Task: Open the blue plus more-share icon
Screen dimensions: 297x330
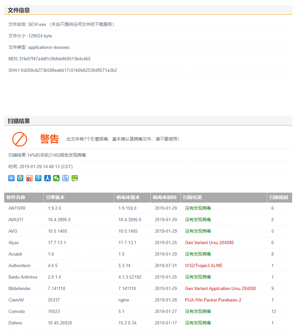Action: pyautogui.click(x=11, y=178)
